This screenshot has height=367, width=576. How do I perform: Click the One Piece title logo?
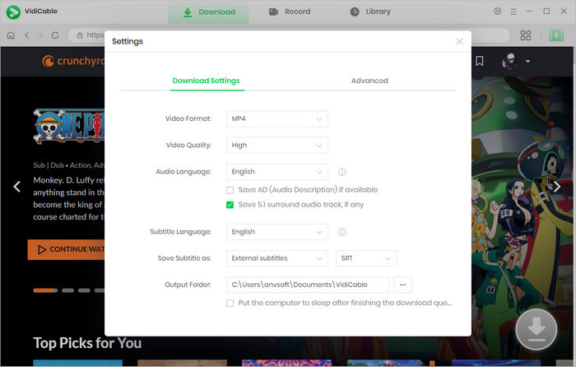click(x=68, y=127)
